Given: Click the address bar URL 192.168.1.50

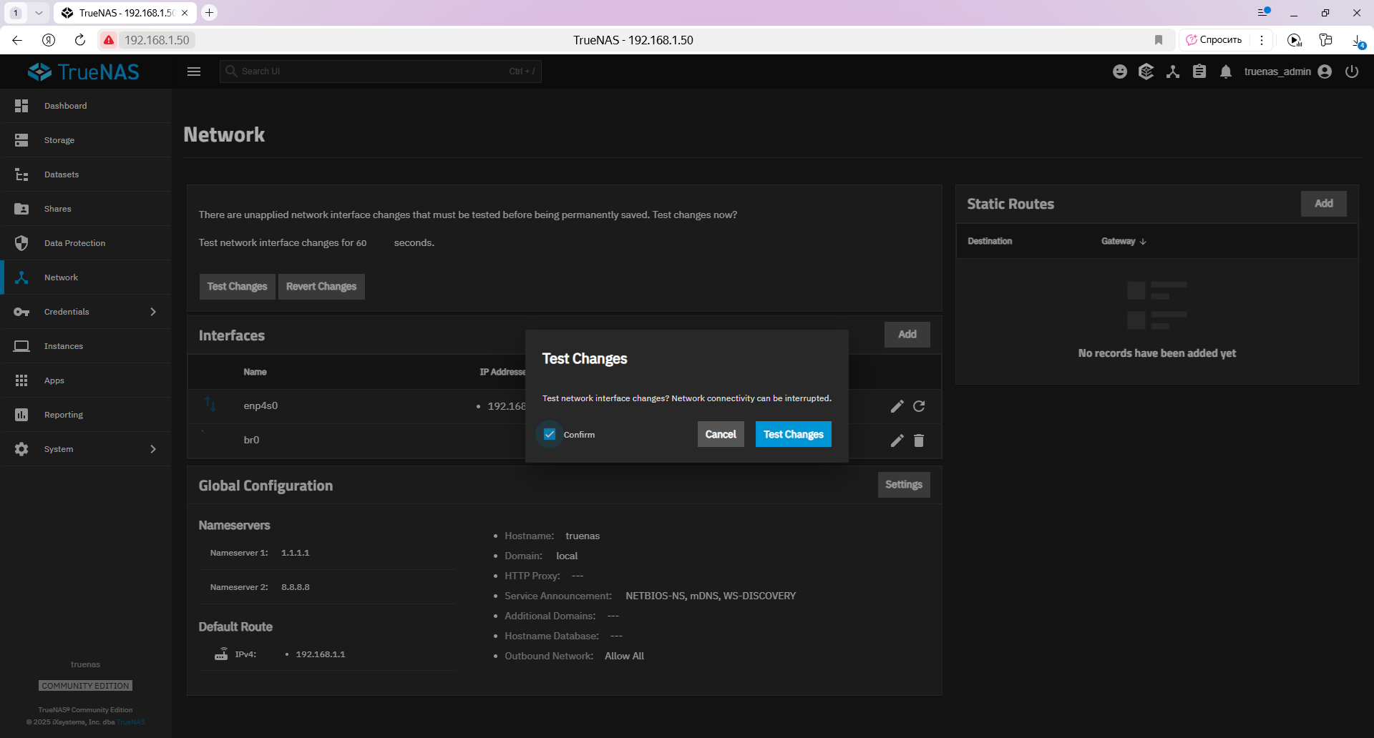Looking at the screenshot, I should tap(157, 40).
